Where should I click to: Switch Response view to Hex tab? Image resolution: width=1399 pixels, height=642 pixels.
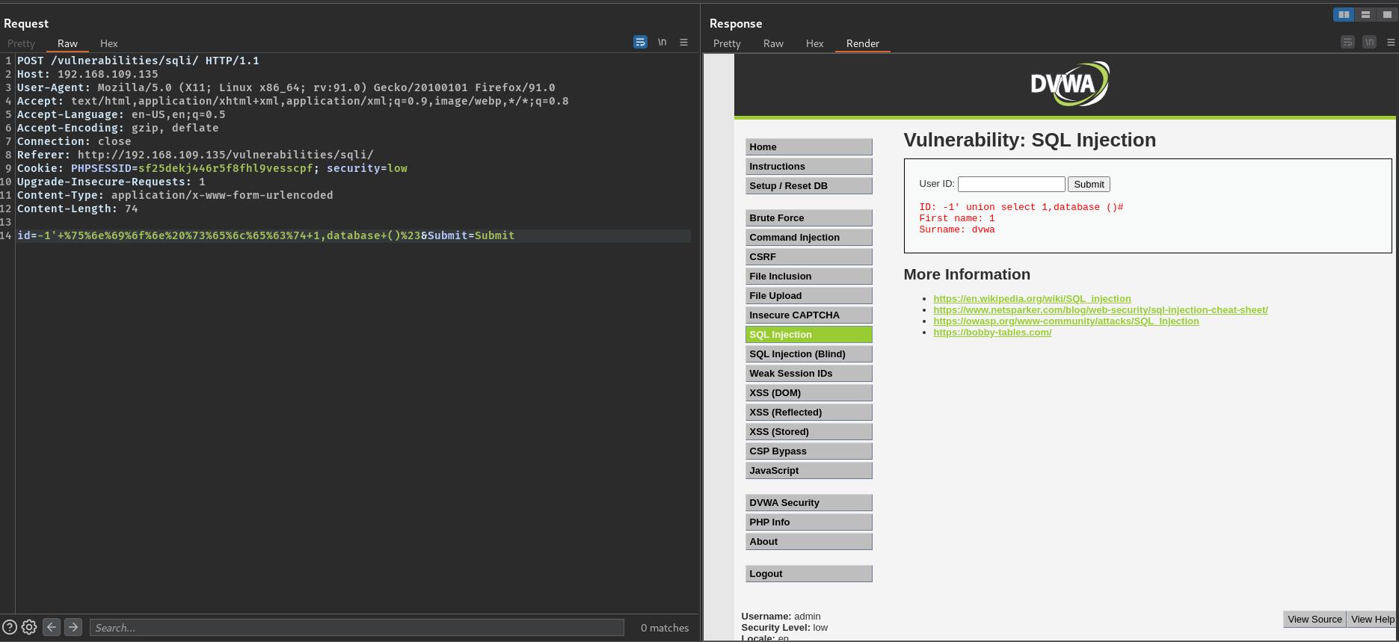pyautogui.click(x=814, y=43)
